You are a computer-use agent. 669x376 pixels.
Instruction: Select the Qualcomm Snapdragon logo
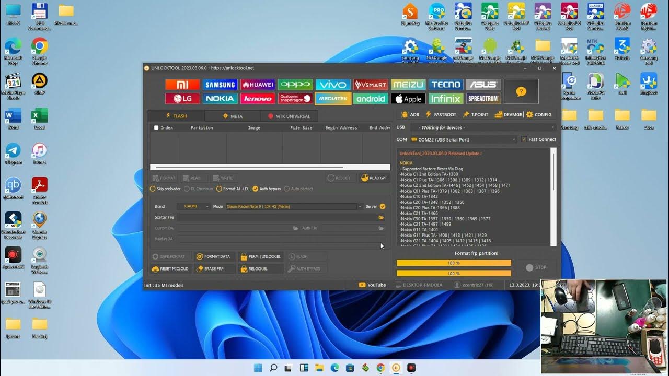click(x=295, y=98)
